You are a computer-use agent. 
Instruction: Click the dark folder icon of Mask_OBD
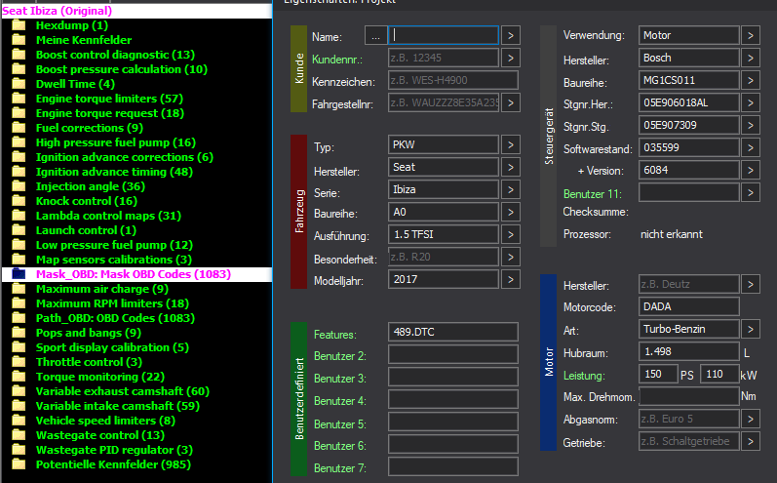[x=19, y=274]
